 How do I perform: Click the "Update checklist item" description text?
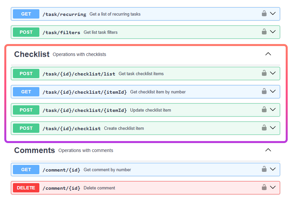[150, 110]
